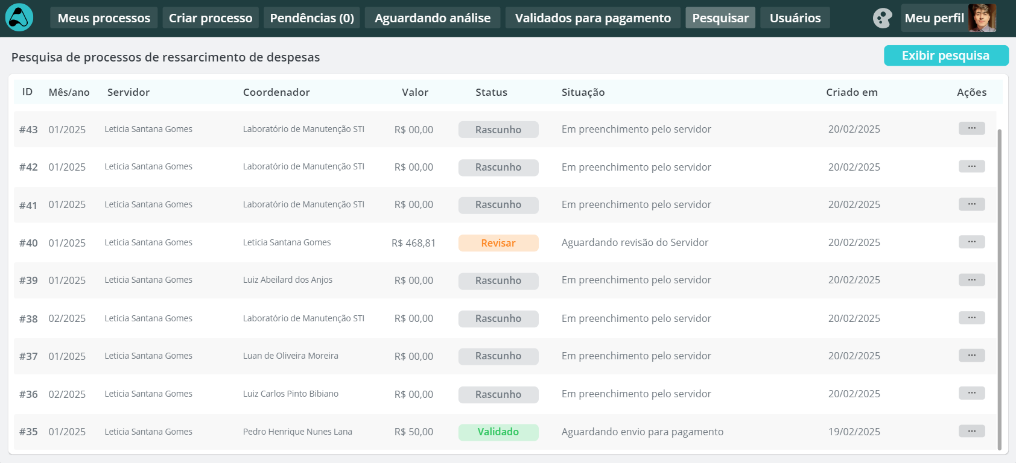
Task: Select process ID #38
Action: 28,319
